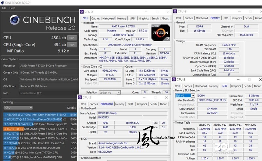Open the Slot #2 memory slot dropdown
The image size is (262, 161).
click(x=185, y=95)
